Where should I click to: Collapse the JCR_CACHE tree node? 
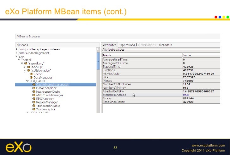27,81
